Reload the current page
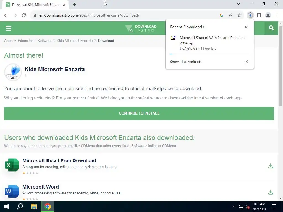Viewport: 283px width, 212px height. pyautogui.click(x=24, y=15)
